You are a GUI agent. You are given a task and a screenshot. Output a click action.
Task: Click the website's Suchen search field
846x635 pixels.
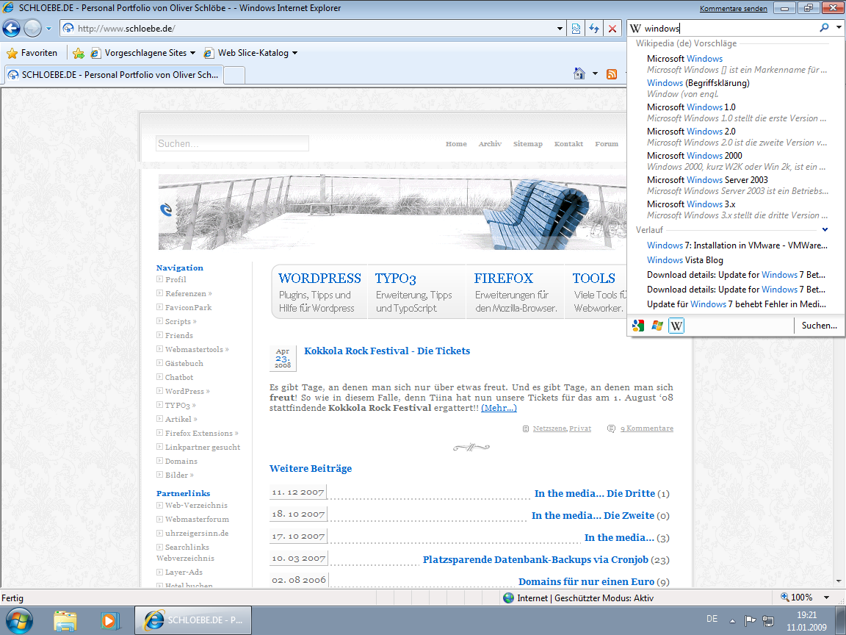coord(232,143)
